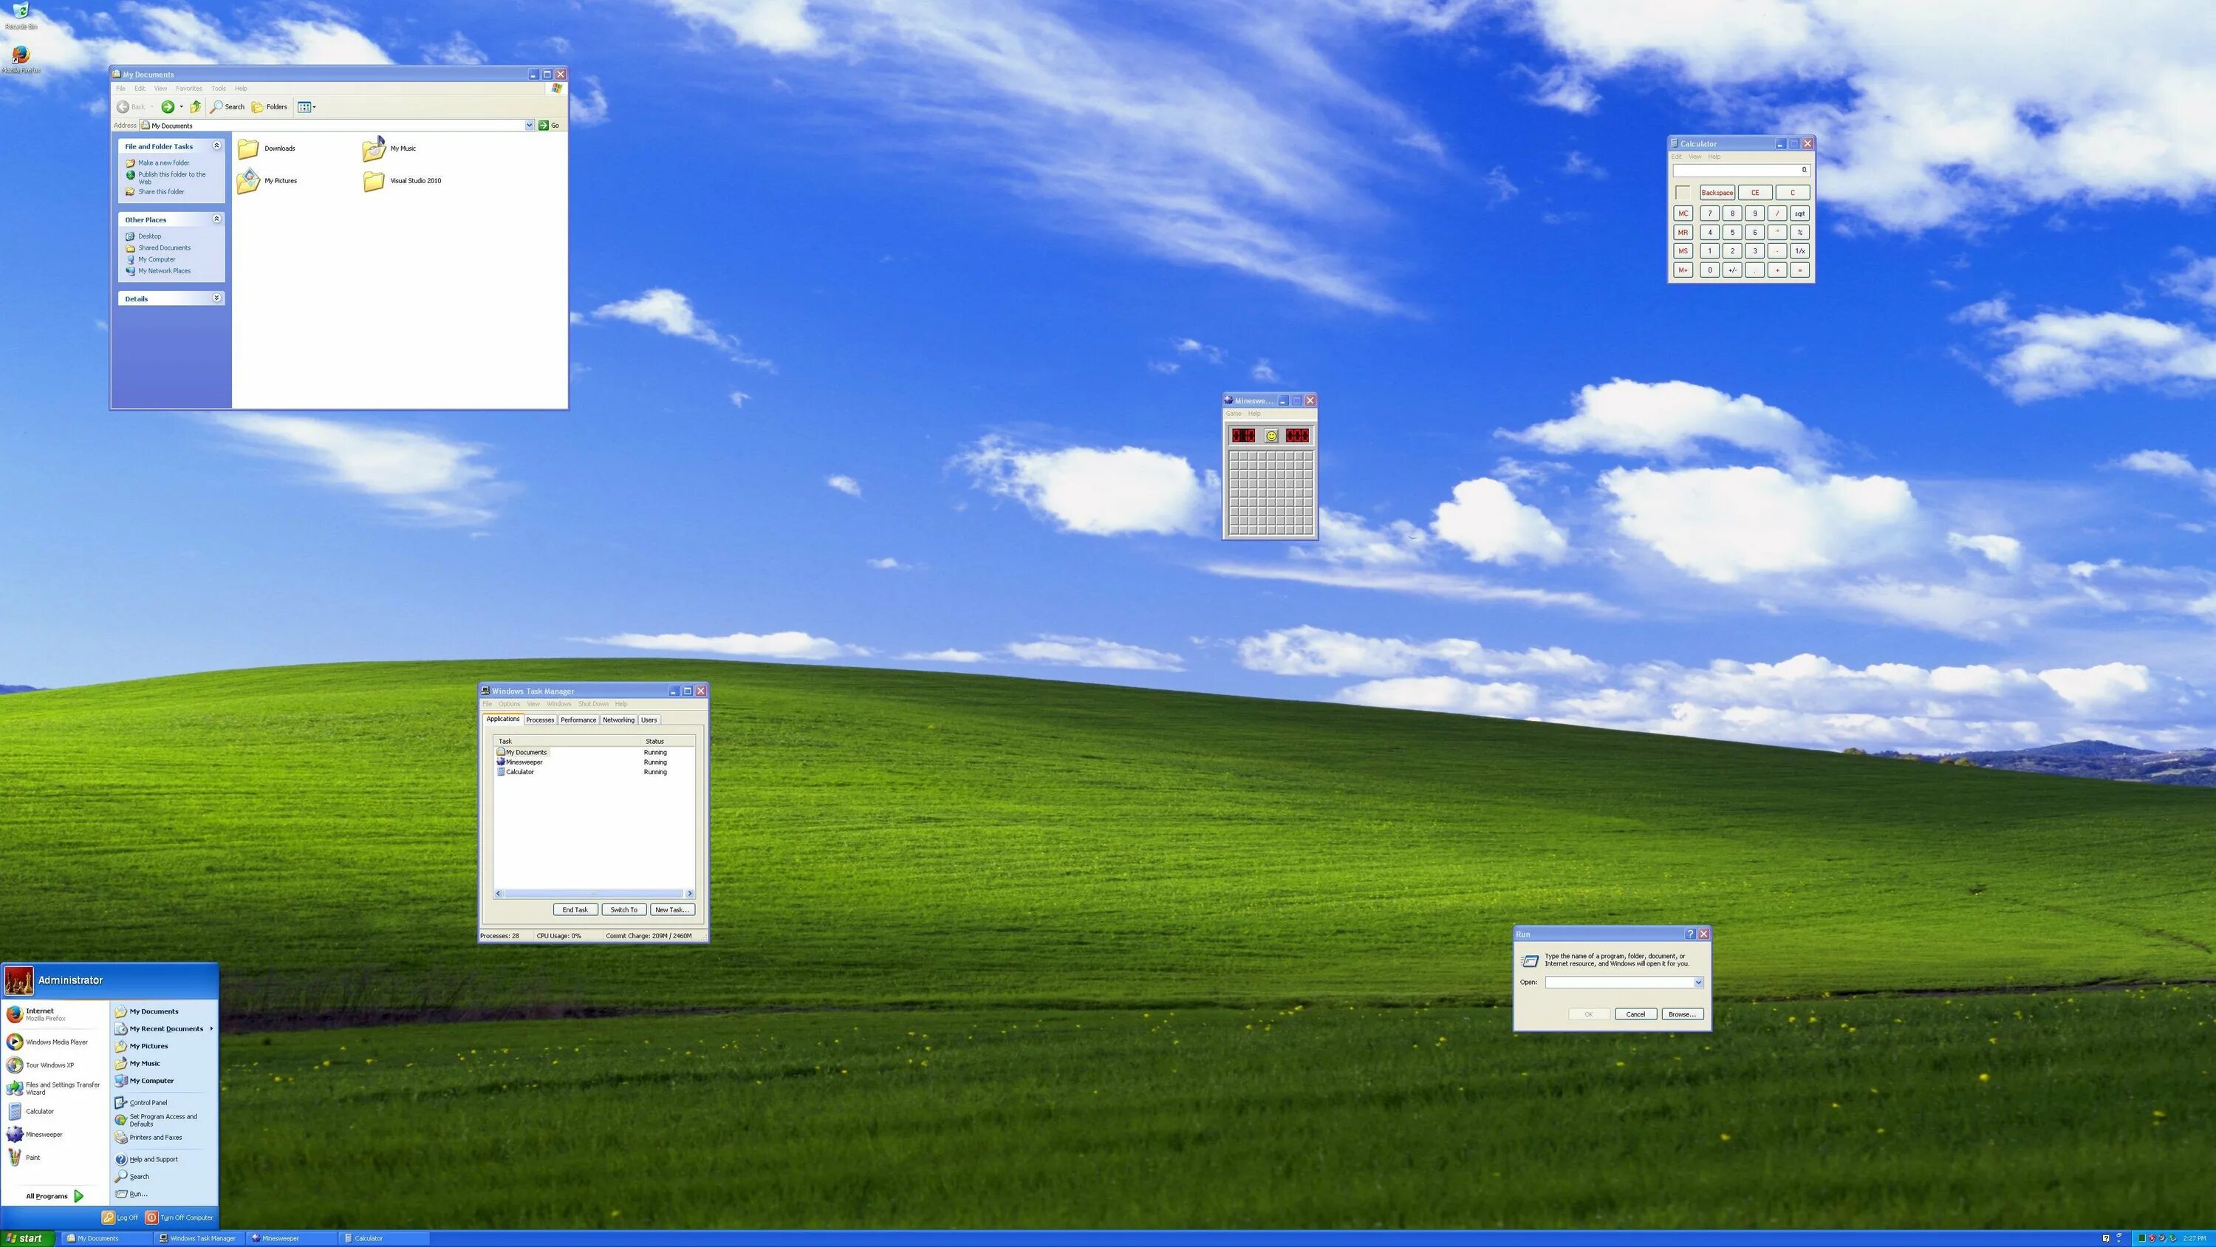Open the Tools menu in My Documents

[219, 88]
